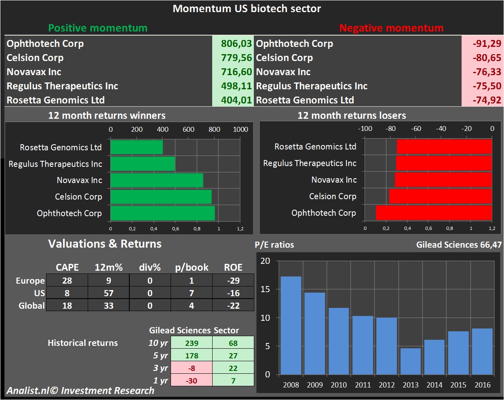The image size is (504, 400).
Task: Click the '12 month returns losers' chart title
Action: pyautogui.click(x=352, y=116)
